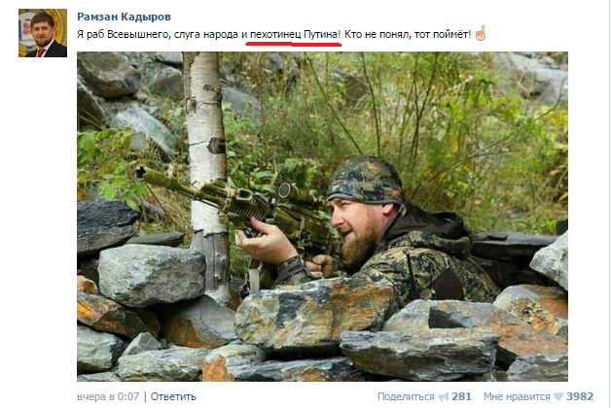This screenshot has height=408, width=611.
Task: Click the pointing finger emoji in the post
Action: [481, 33]
